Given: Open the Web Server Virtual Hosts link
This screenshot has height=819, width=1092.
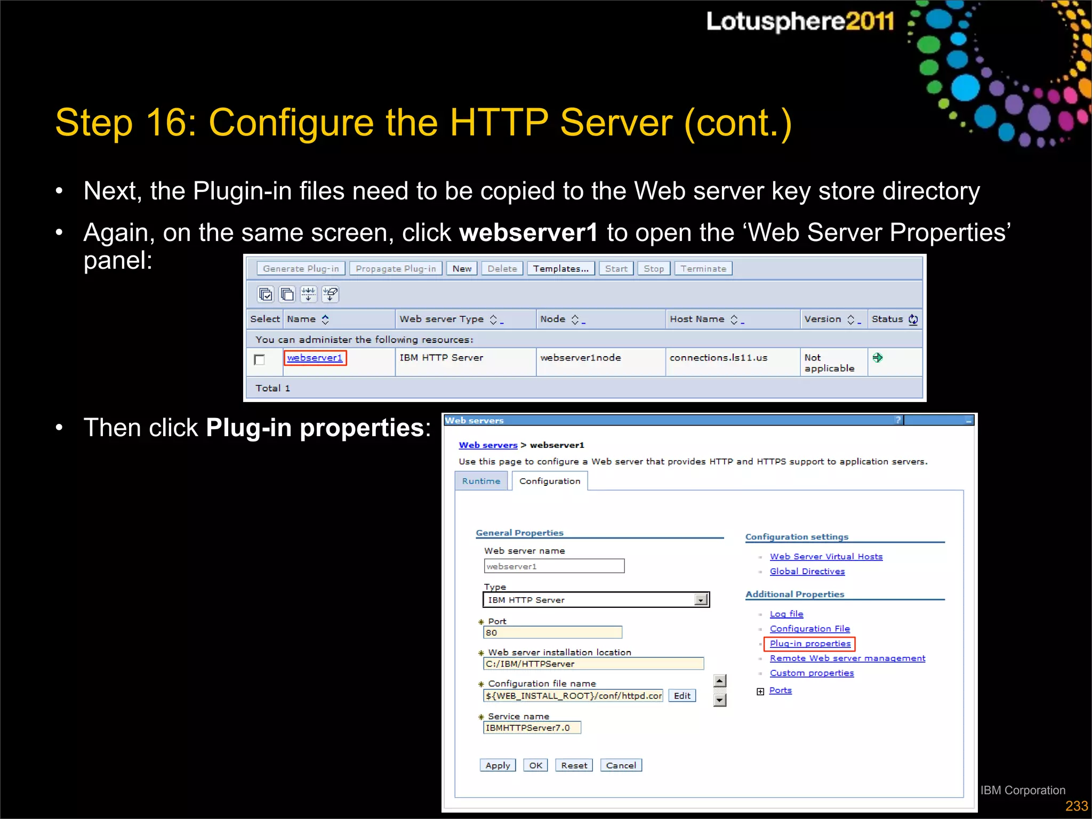Looking at the screenshot, I should pos(826,557).
